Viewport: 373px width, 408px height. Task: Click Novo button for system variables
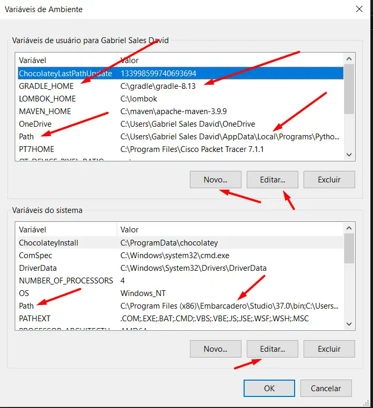point(215,349)
